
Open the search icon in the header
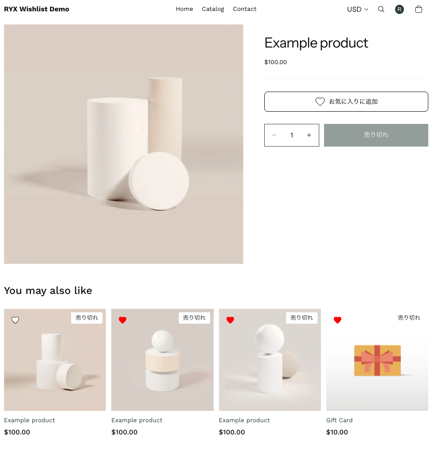tap(381, 9)
